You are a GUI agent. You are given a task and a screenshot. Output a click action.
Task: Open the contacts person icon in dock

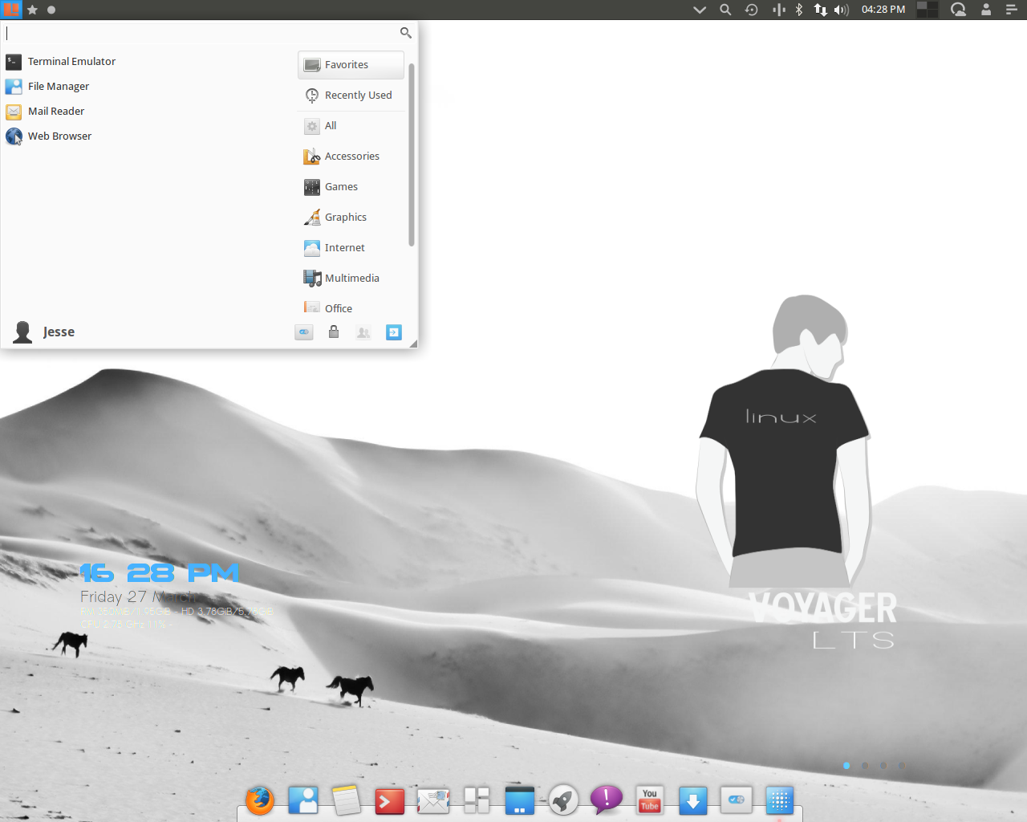[303, 800]
